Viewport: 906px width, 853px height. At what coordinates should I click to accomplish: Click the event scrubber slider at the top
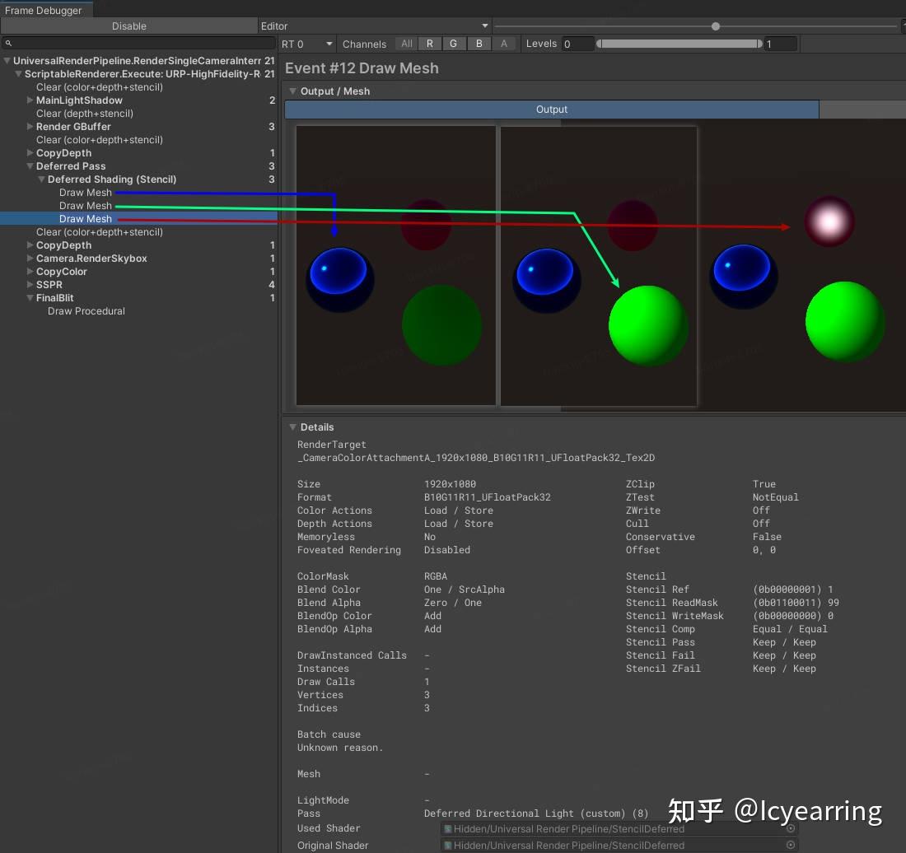click(x=715, y=26)
